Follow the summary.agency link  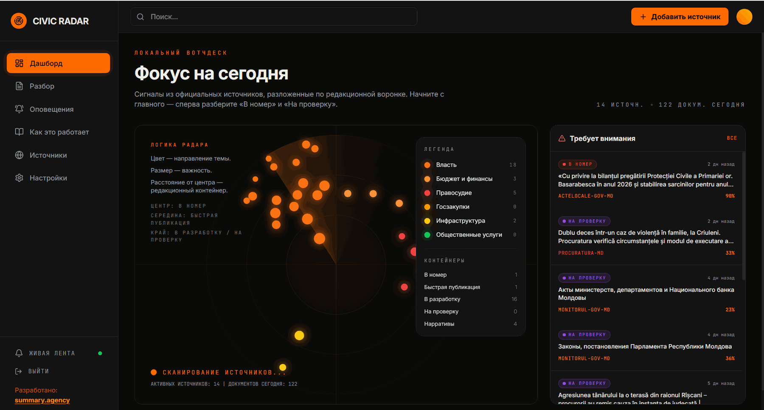42,400
